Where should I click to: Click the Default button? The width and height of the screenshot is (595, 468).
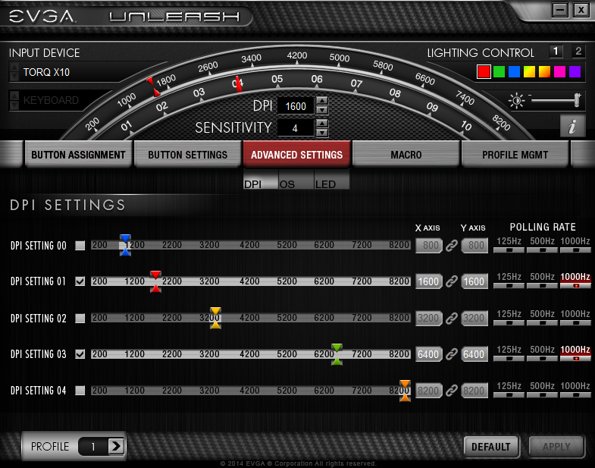pyautogui.click(x=490, y=447)
